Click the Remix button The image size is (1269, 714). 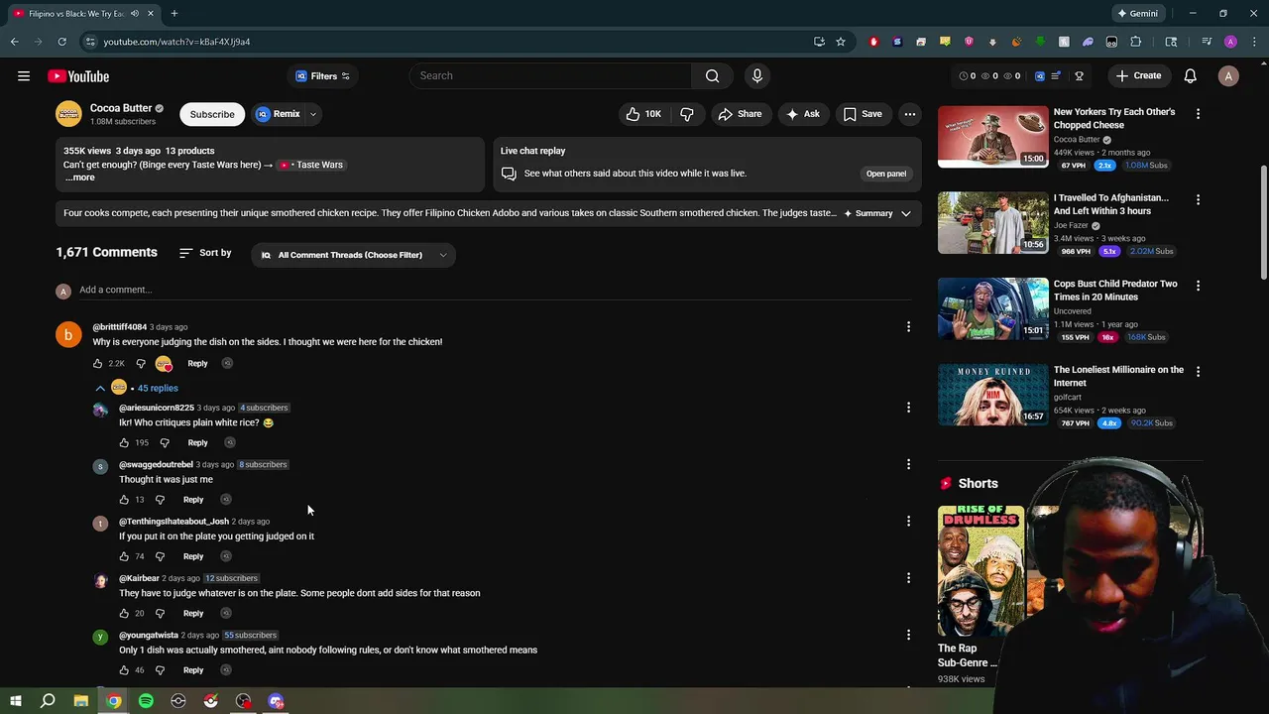278,114
